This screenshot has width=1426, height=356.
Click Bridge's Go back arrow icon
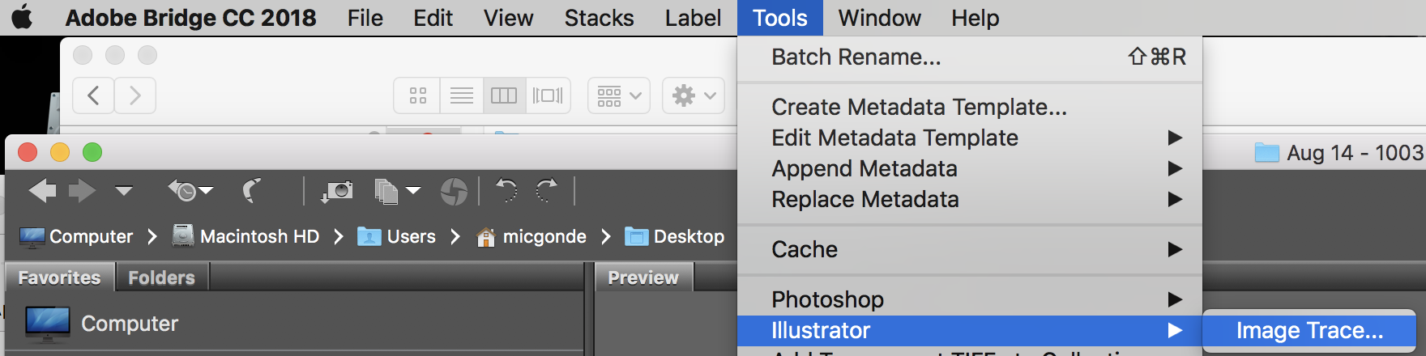(x=42, y=192)
